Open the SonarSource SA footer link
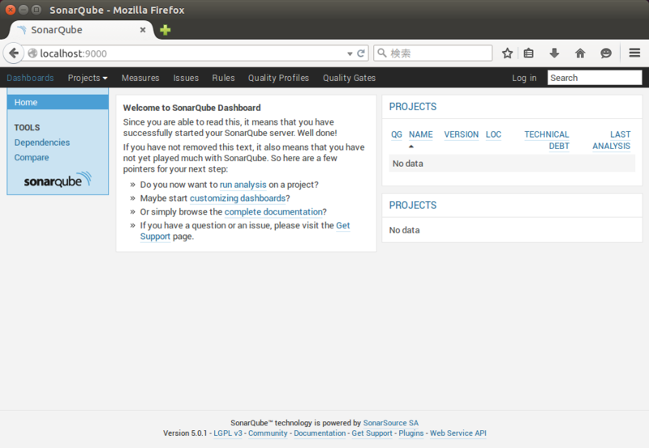The height and width of the screenshot is (448, 649). [391, 423]
